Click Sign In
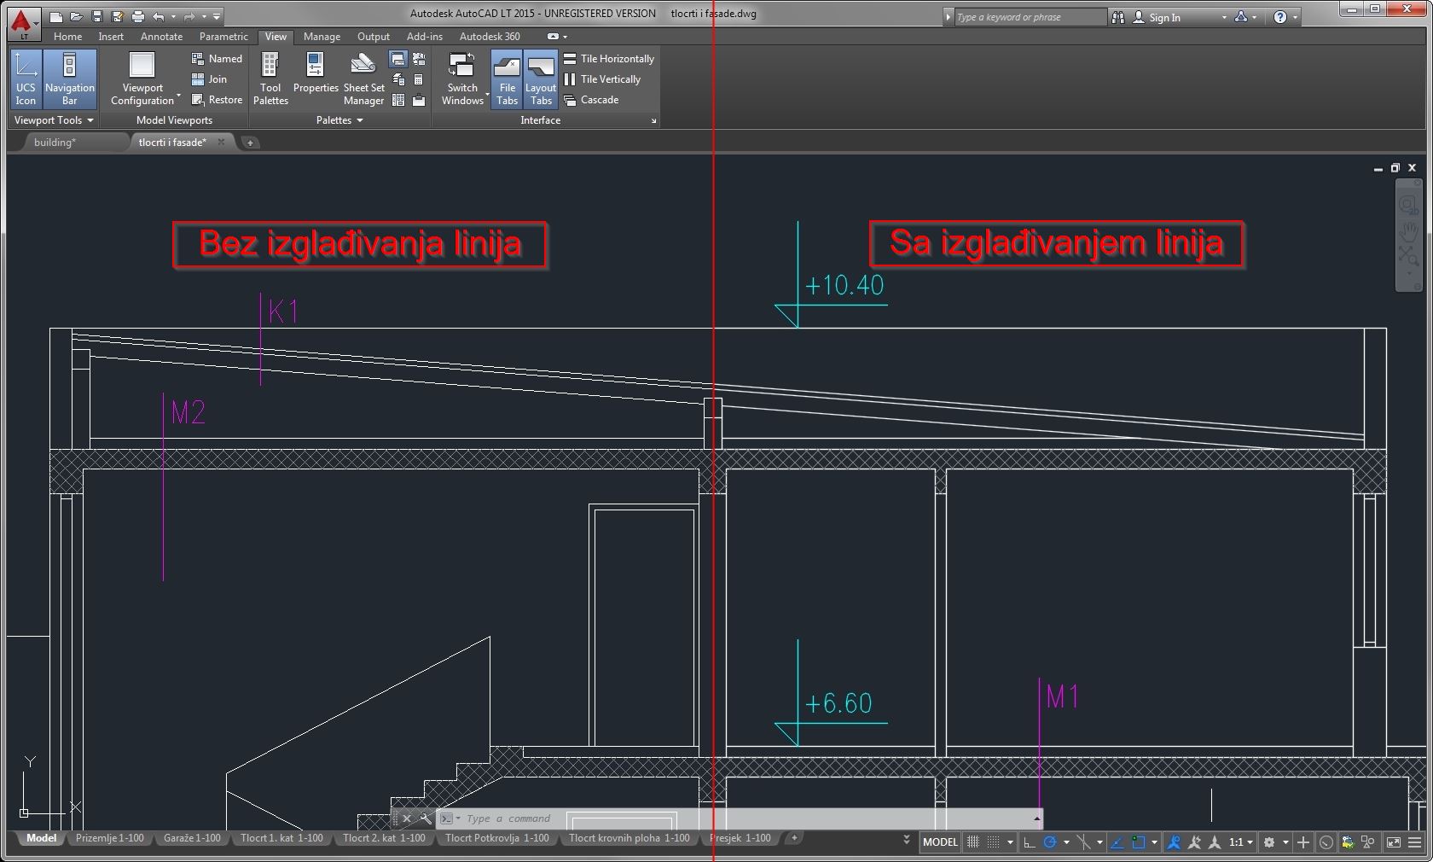This screenshot has height=862, width=1433. [x=1164, y=17]
